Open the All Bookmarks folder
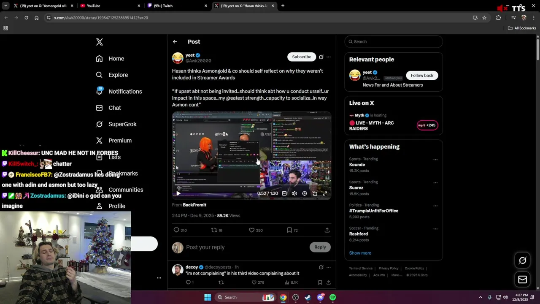540x304 pixels. (x=522, y=28)
